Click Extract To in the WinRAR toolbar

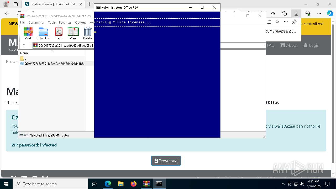coord(43,33)
